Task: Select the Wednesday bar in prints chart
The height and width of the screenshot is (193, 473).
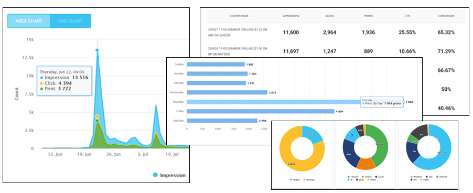Action: [227, 92]
